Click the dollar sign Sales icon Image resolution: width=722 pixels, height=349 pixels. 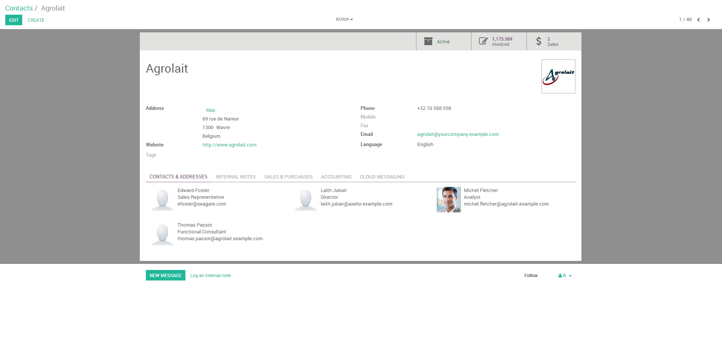539,41
